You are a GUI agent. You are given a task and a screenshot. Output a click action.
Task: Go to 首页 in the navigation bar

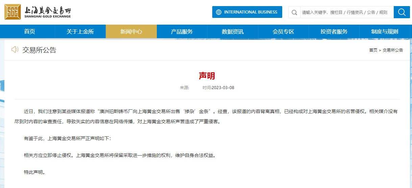tap(29, 32)
